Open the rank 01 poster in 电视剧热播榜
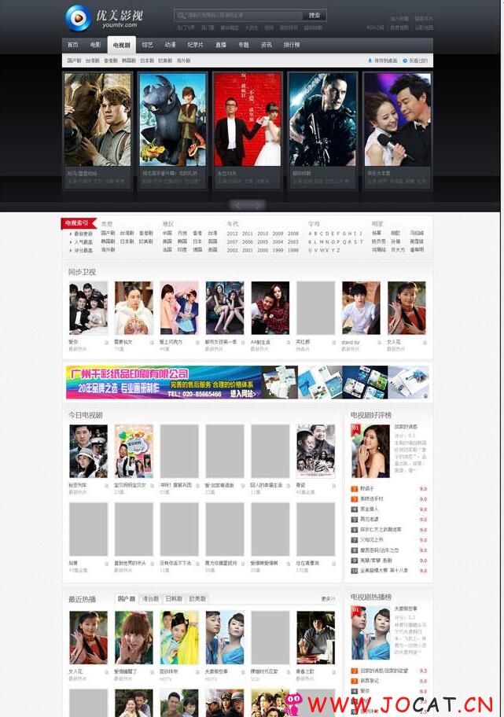Viewport: 504px width, 717px height. (370, 633)
